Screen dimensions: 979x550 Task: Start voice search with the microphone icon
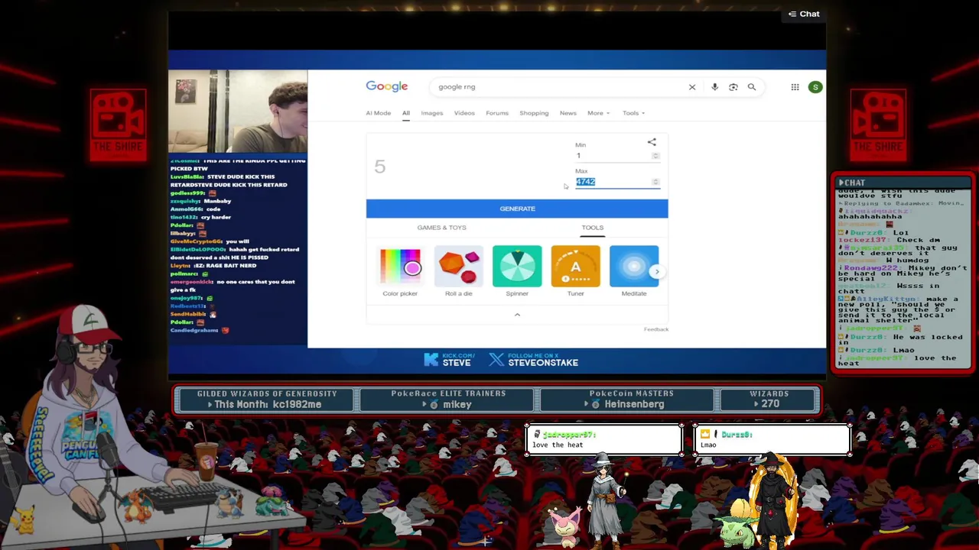coord(714,87)
